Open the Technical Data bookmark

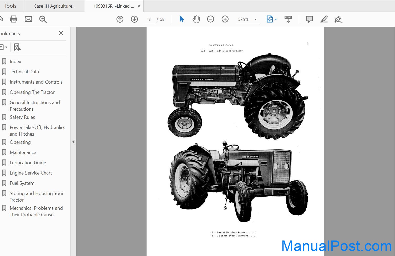click(x=24, y=72)
